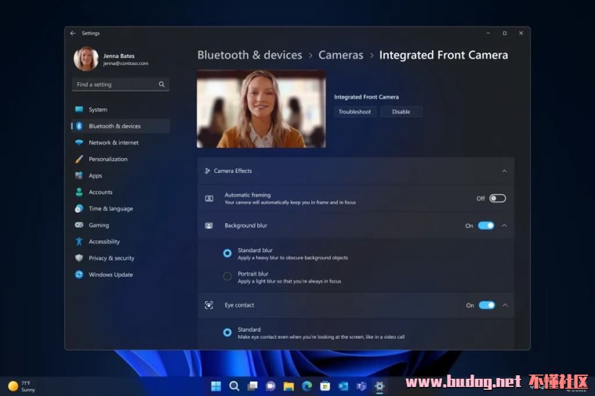Screen dimensions: 595x396
Task: Click the Camera Effects sparkle icon
Action: (x=207, y=171)
